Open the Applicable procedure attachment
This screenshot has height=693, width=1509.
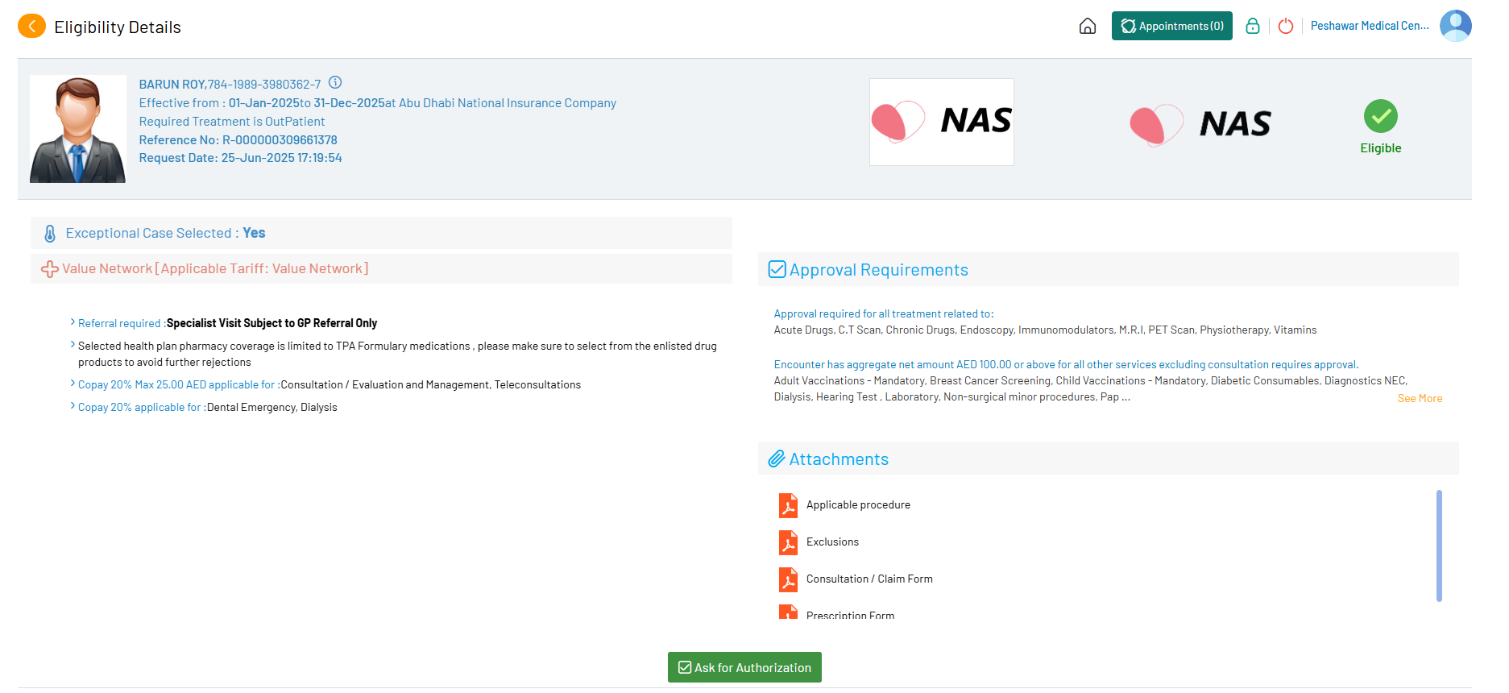coord(858,505)
